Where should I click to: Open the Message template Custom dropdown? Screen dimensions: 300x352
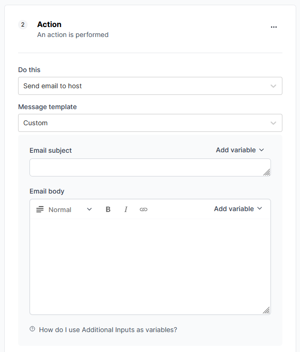tap(150, 123)
